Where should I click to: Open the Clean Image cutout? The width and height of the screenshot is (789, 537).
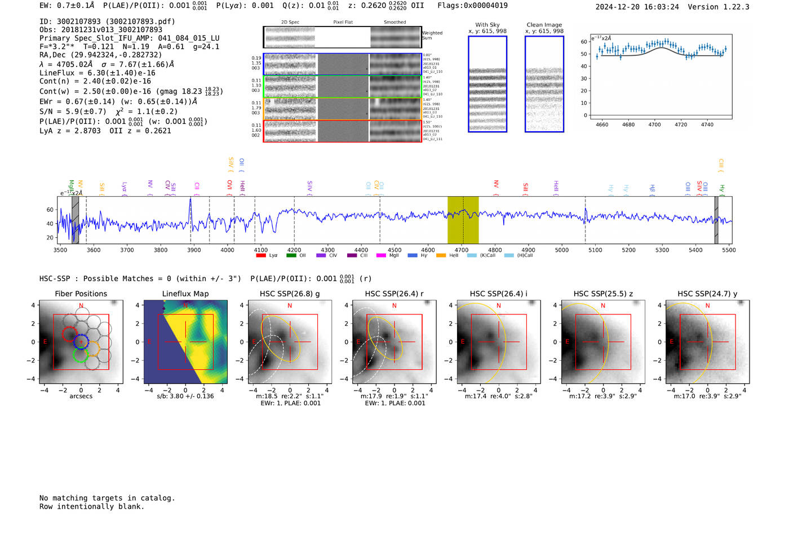(544, 84)
